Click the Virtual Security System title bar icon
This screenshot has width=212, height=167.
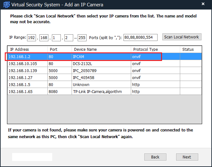[x=6, y=5]
